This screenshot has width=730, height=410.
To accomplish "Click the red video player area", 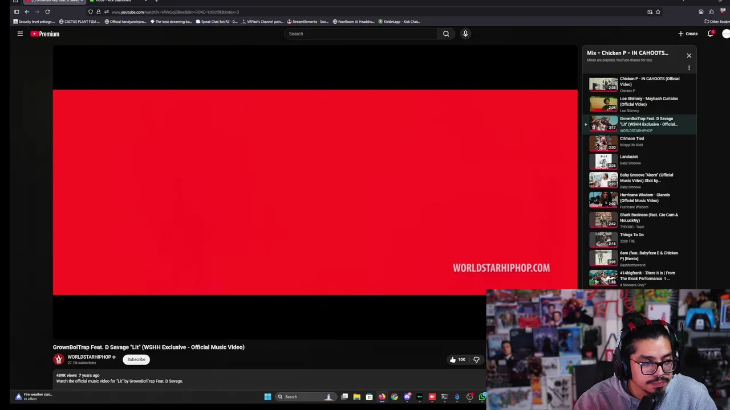I will (315, 192).
